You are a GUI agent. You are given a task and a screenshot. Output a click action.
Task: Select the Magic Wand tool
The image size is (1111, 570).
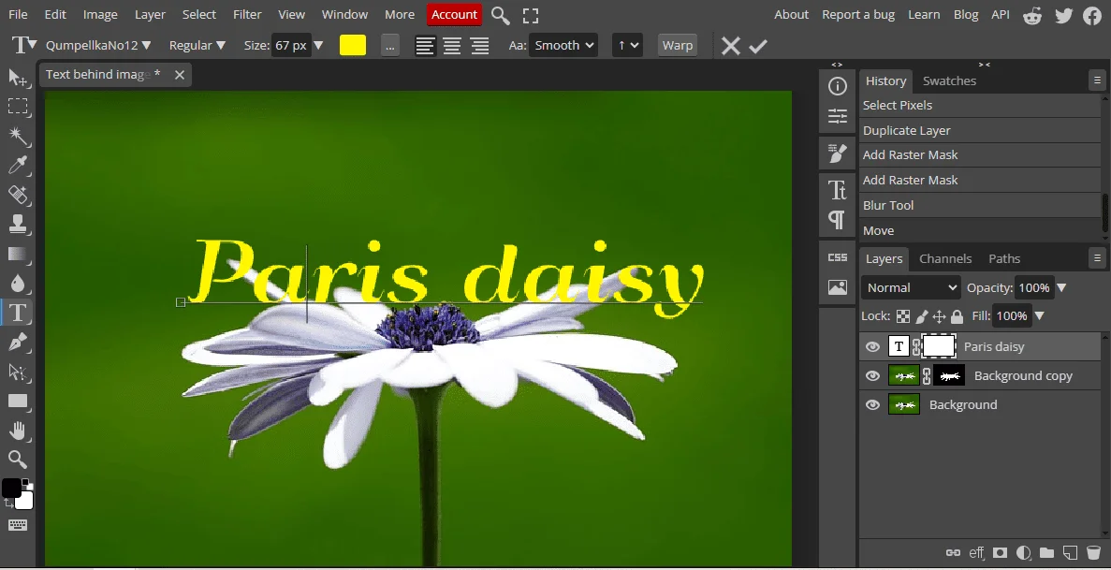[18, 137]
